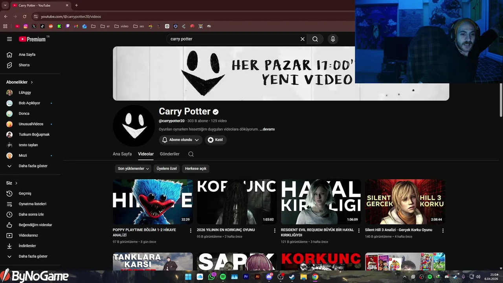Image resolution: width=503 pixels, height=283 pixels.
Task: Click the YouTube Premium logo
Action: 32,39
